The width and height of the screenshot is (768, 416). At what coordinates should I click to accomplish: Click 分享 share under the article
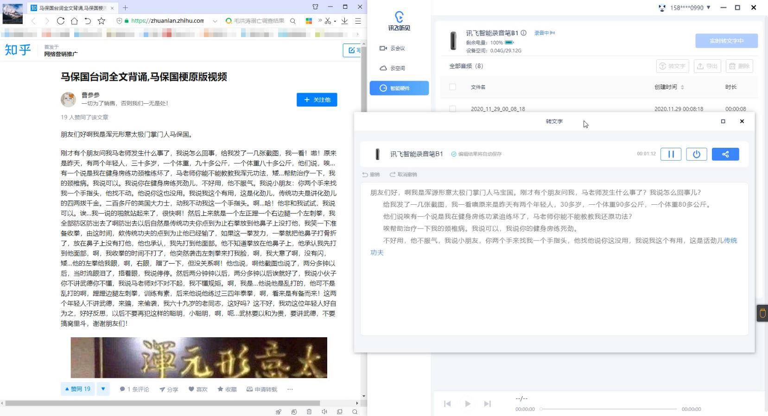coord(169,389)
